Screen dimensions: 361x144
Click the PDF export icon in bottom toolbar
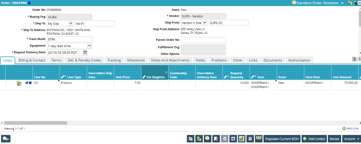(216, 139)
